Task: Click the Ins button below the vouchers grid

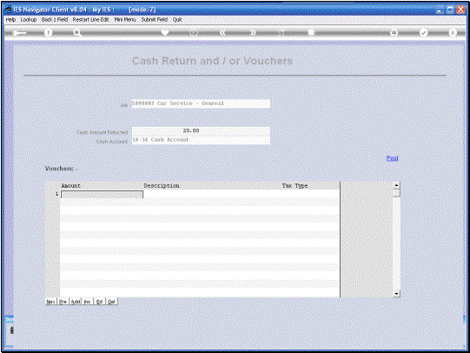Action: pos(87,302)
